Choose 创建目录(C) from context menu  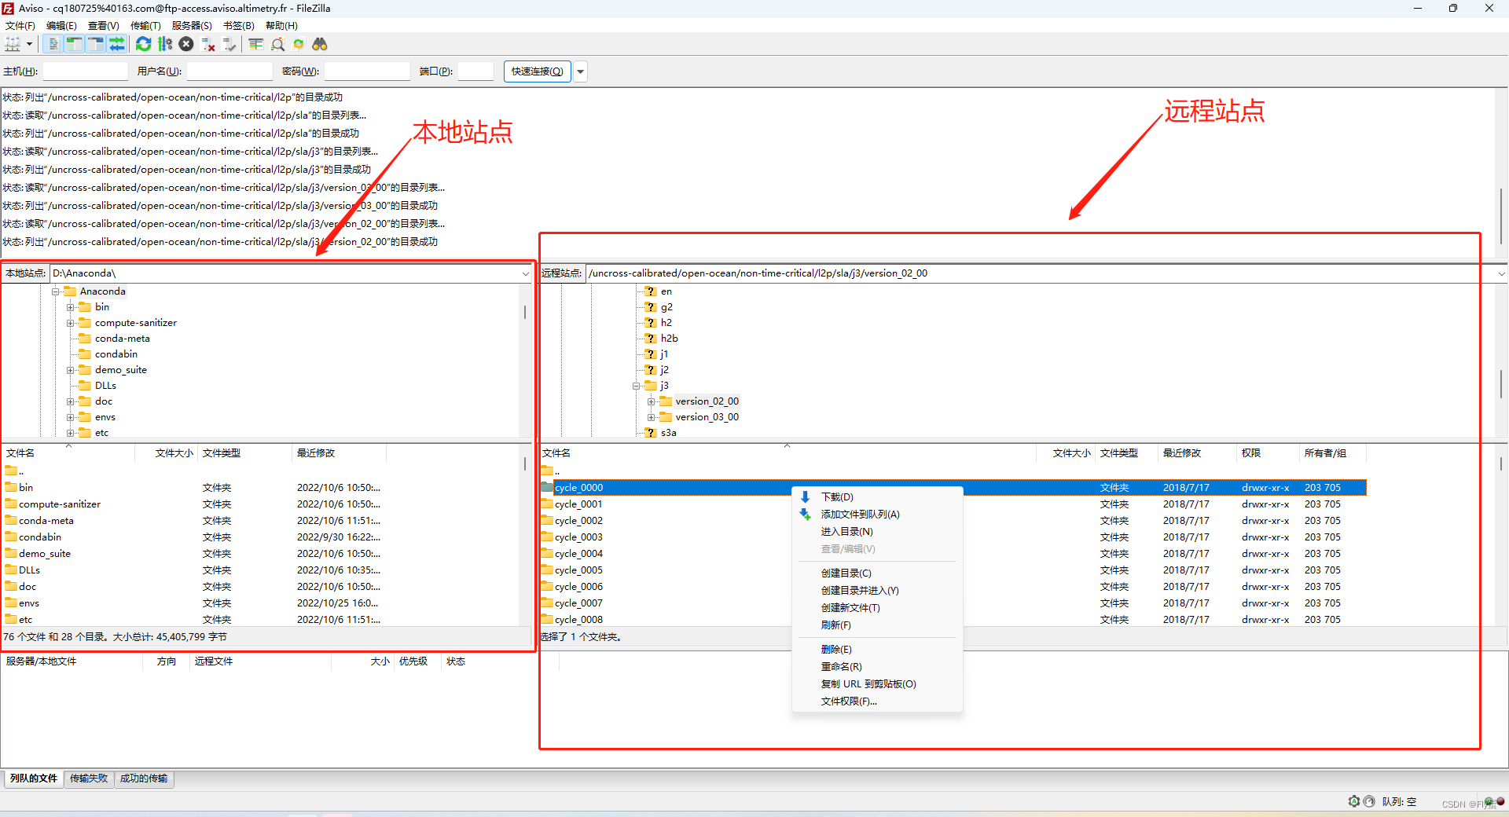[877, 573]
